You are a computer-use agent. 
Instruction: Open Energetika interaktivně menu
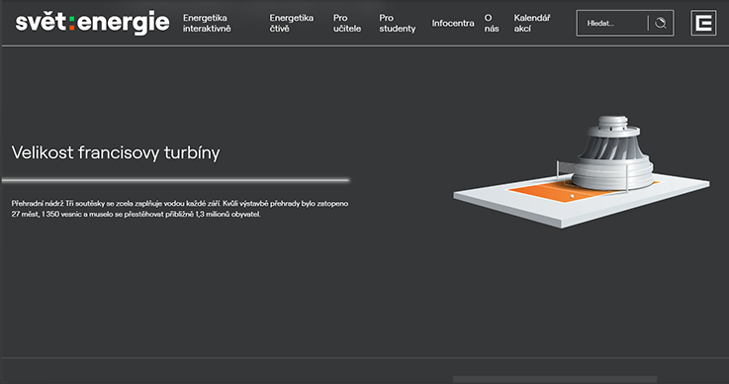tap(207, 23)
